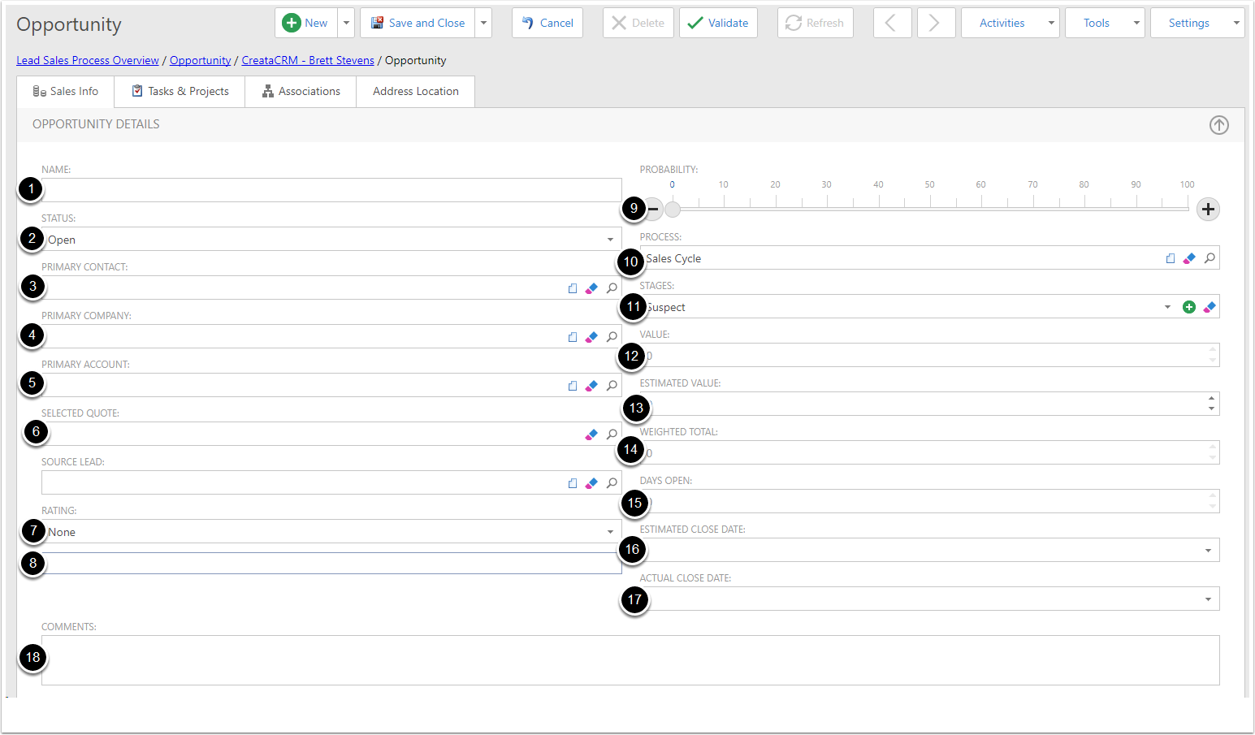Open the Estimated Close Date picker dropdown
The height and width of the screenshot is (735, 1255).
pos(1208,551)
